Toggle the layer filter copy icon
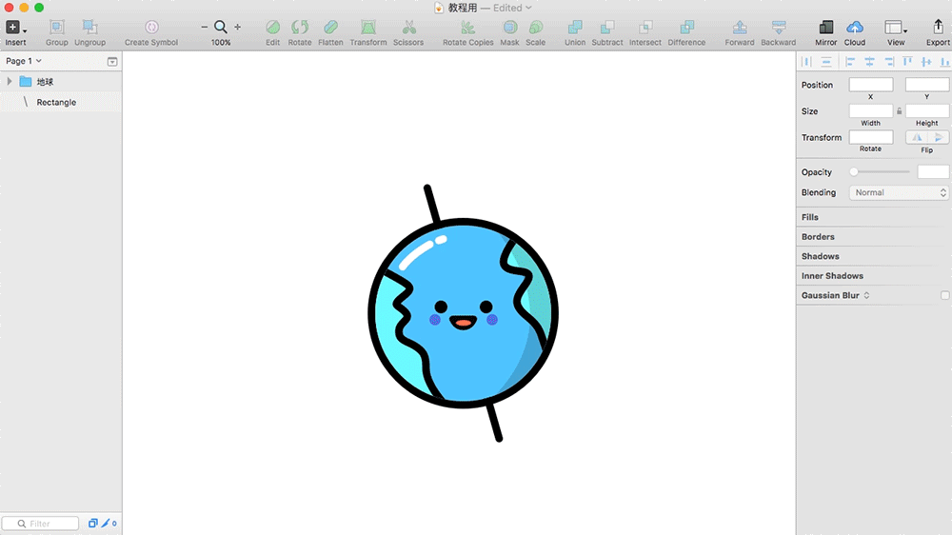 tap(93, 523)
